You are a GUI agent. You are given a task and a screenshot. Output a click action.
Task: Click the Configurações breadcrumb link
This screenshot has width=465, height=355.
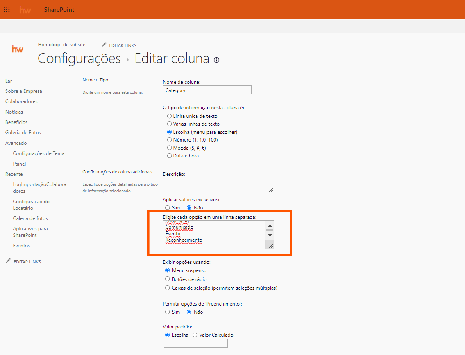(79, 58)
